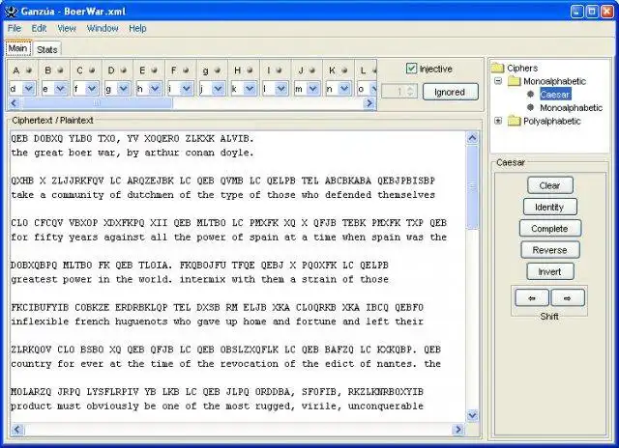Open the substitution dropdown under letter C
The image size is (619, 448).
92,89
